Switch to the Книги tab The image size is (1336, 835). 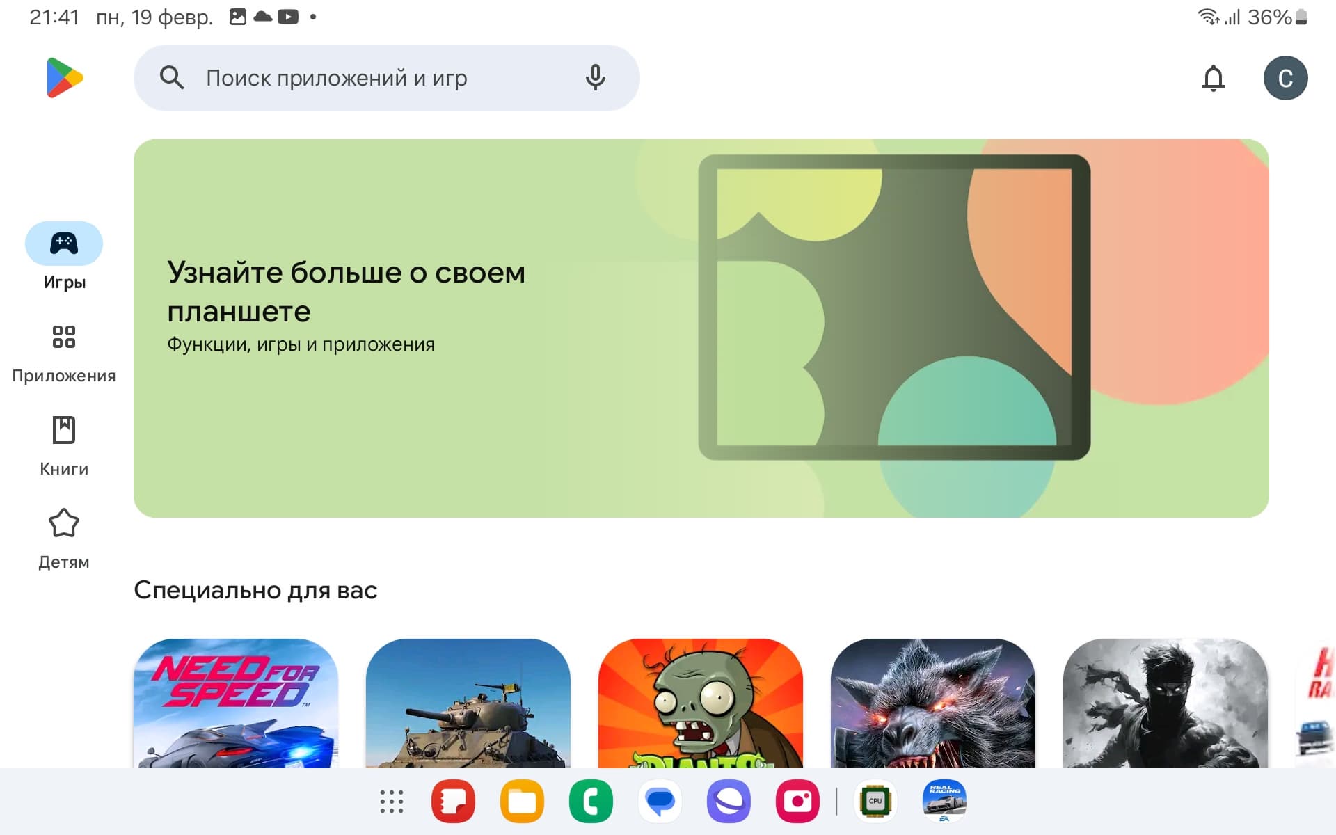[x=64, y=447]
